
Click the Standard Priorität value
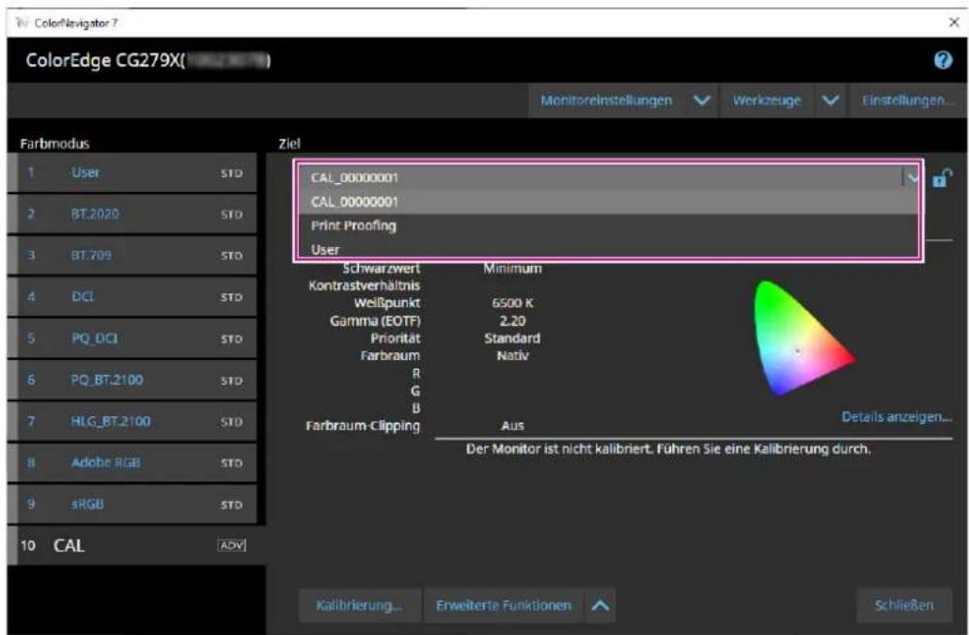coord(512,338)
